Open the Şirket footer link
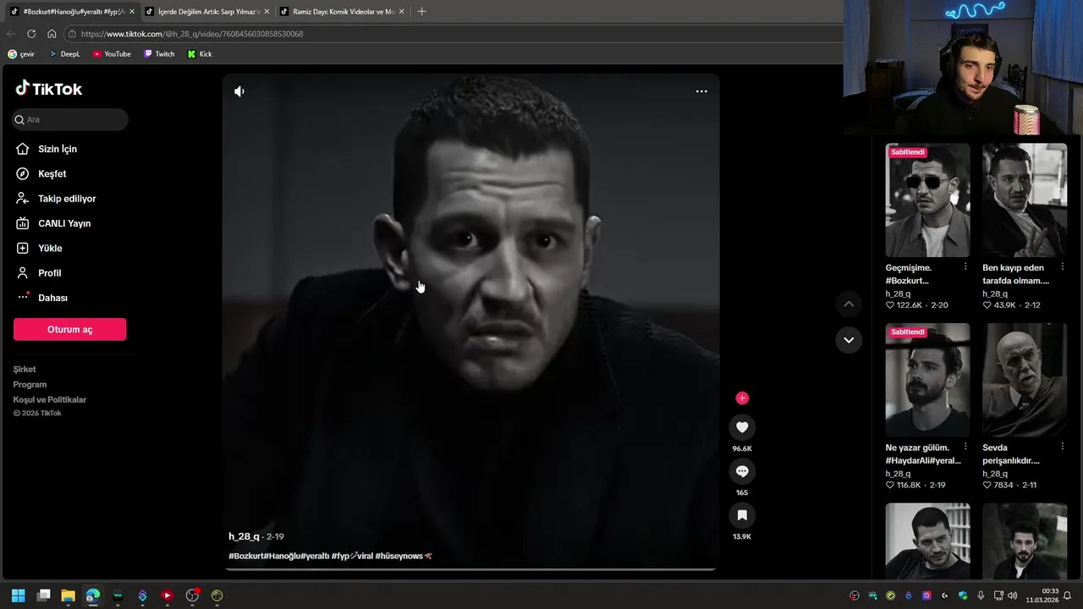1083x609 pixels. tap(25, 370)
